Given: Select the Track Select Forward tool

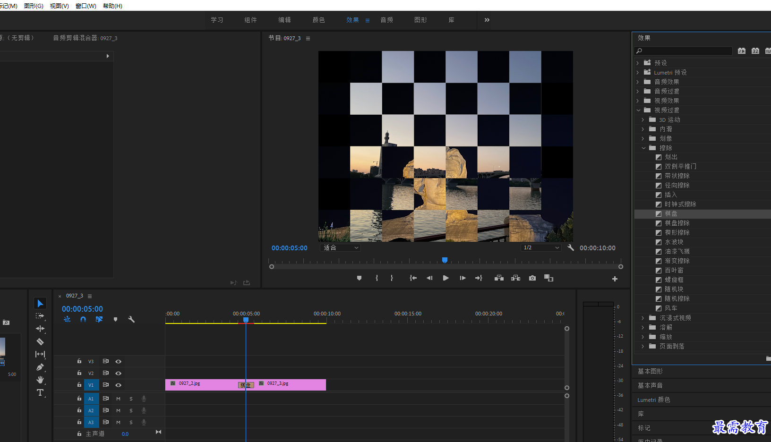Looking at the screenshot, I should 40,316.
